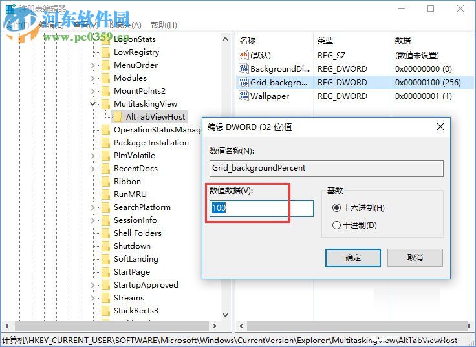
Task: Click the SearchPlatform folder icon
Action: (x=105, y=207)
